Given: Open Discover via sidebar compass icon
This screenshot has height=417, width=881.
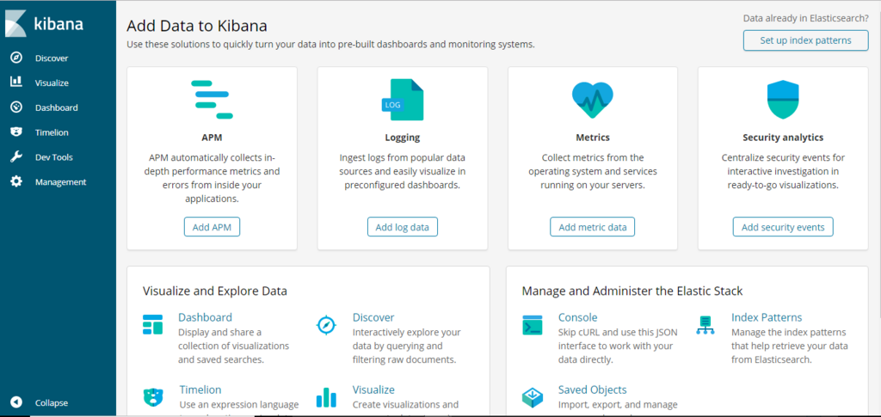Looking at the screenshot, I should click(x=16, y=58).
